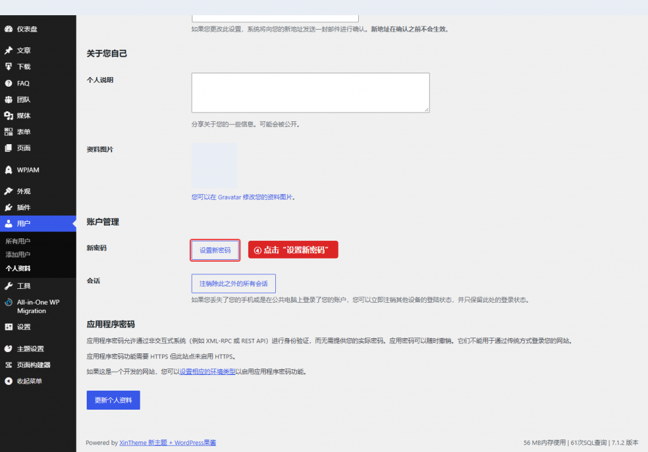Click the plug icon beside 插件
This screenshot has height=452, width=648.
[x=8, y=207]
